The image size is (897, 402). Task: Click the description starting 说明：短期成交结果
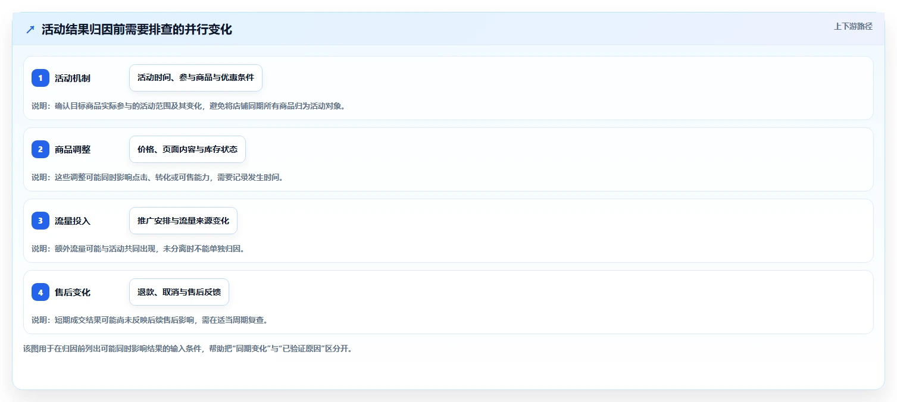click(149, 320)
